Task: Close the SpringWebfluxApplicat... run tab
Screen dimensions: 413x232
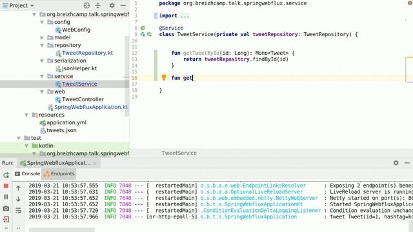Action: pos(95,163)
